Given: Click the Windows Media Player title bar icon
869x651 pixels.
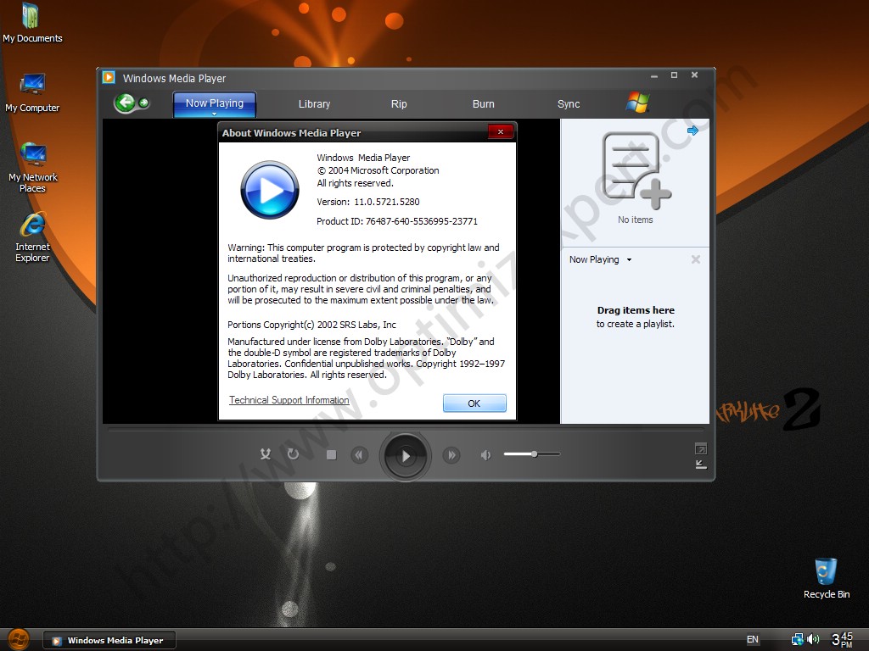Looking at the screenshot, I should click(109, 77).
